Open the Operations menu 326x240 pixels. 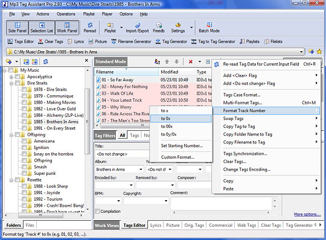[66, 14]
